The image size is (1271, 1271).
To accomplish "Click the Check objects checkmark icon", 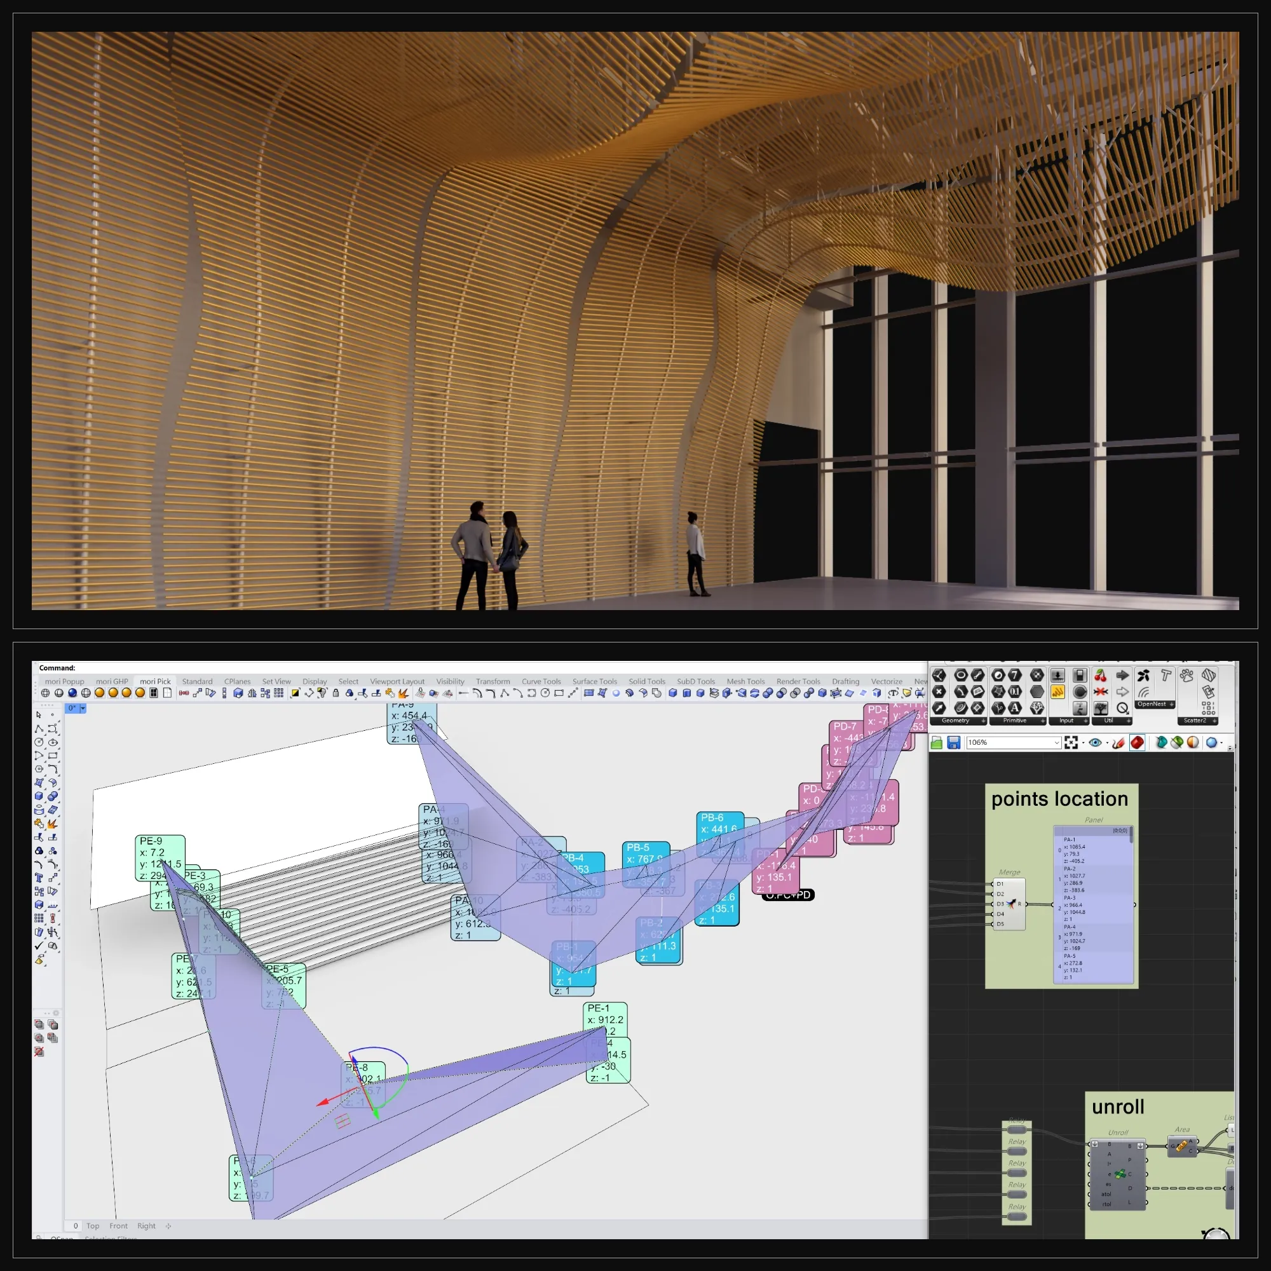I will [x=39, y=946].
